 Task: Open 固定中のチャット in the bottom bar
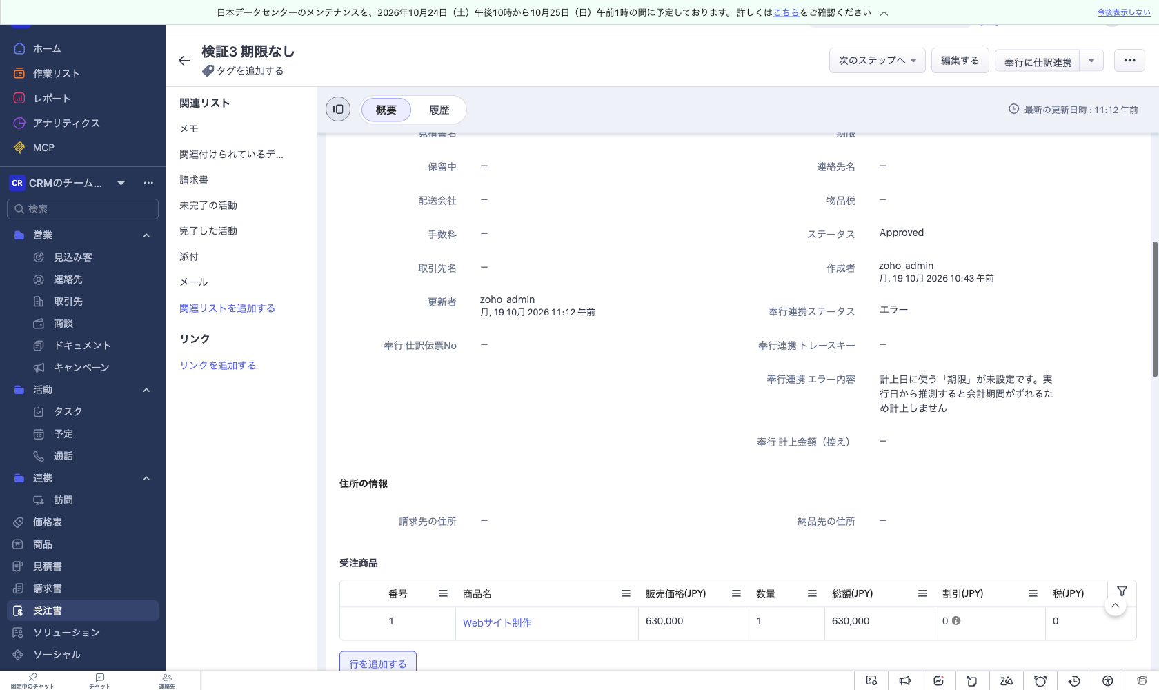pyautogui.click(x=32, y=681)
